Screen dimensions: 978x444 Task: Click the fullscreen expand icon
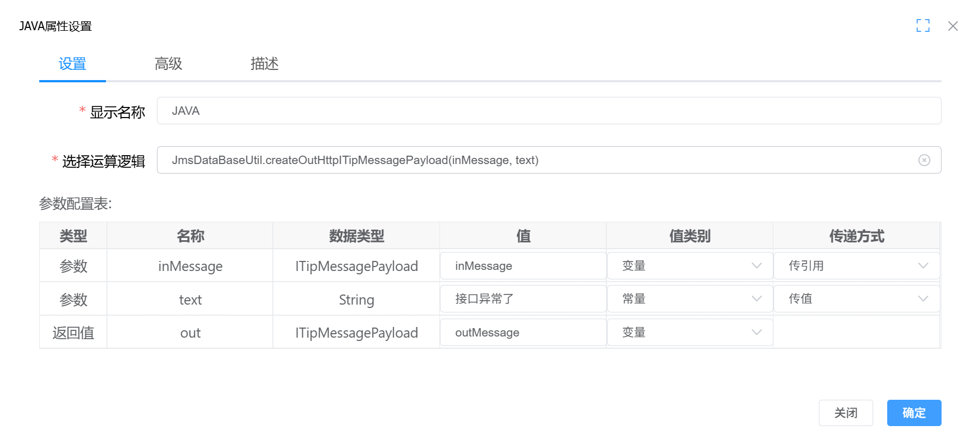point(923,26)
